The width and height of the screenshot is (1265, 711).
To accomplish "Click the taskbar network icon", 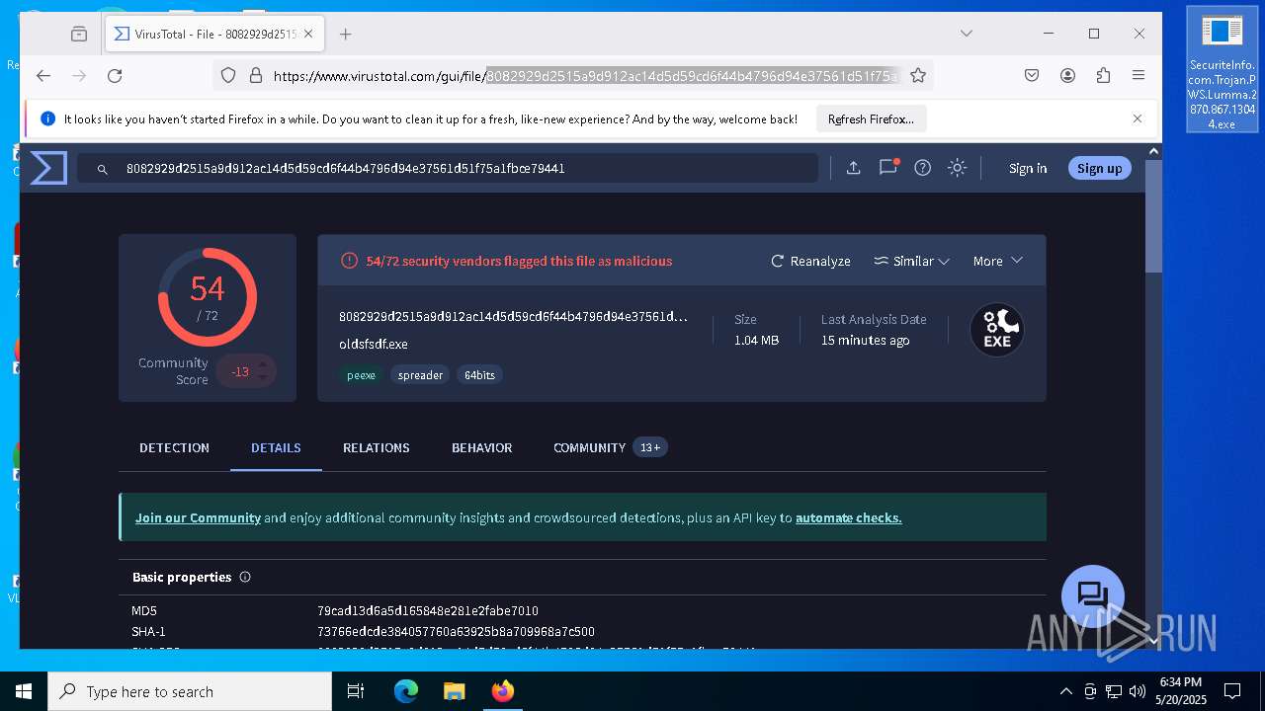I will tap(1114, 691).
